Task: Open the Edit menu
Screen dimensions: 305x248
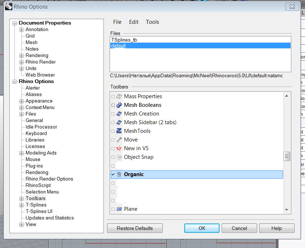Action: pos(134,22)
